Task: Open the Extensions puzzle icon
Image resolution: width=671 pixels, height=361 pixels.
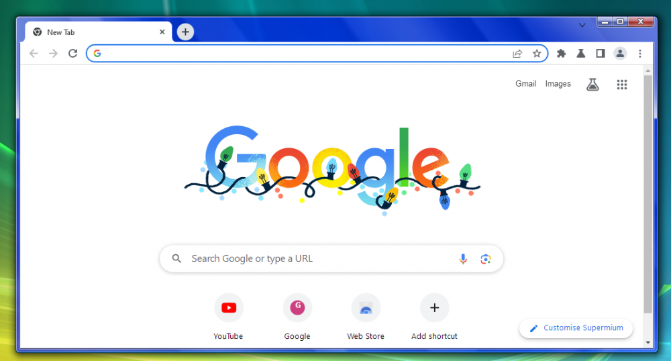Action: tap(561, 54)
